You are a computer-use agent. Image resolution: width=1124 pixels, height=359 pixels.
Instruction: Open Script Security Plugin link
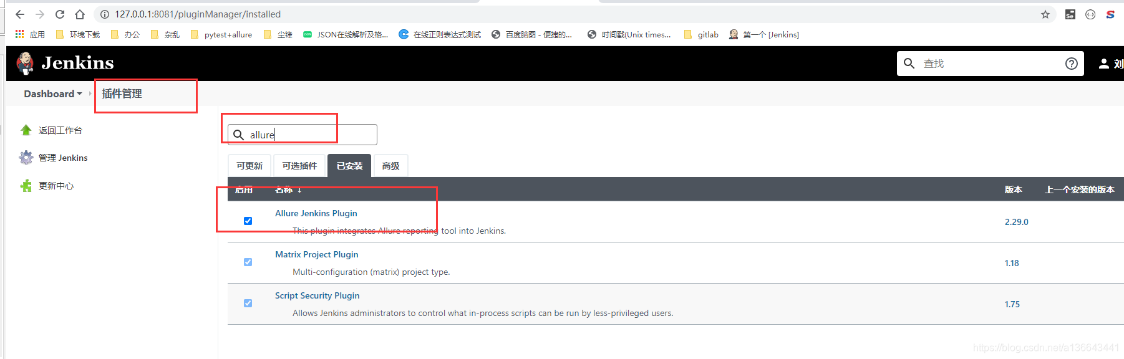click(x=317, y=295)
